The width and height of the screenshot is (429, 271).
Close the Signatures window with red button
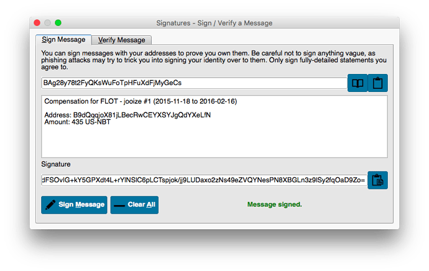[x=37, y=23]
